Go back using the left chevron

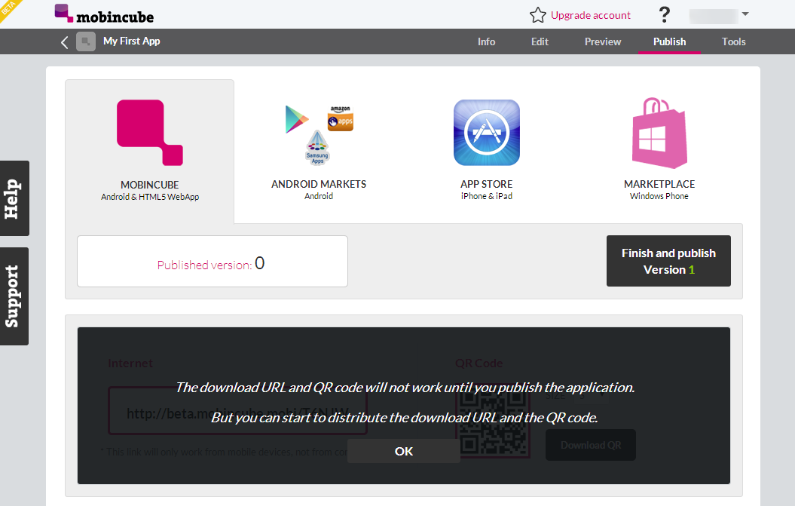(x=64, y=42)
